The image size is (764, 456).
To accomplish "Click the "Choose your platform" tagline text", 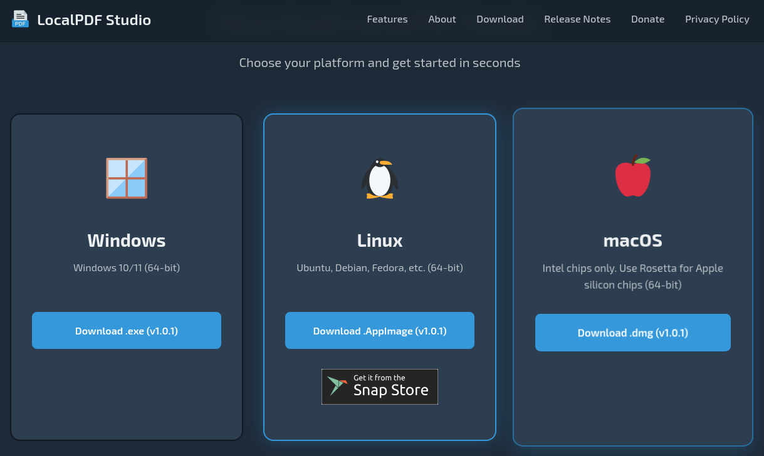I will click(379, 63).
